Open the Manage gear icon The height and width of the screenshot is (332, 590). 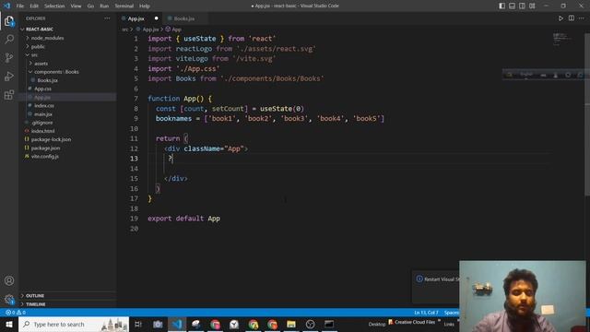pos(9,299)
